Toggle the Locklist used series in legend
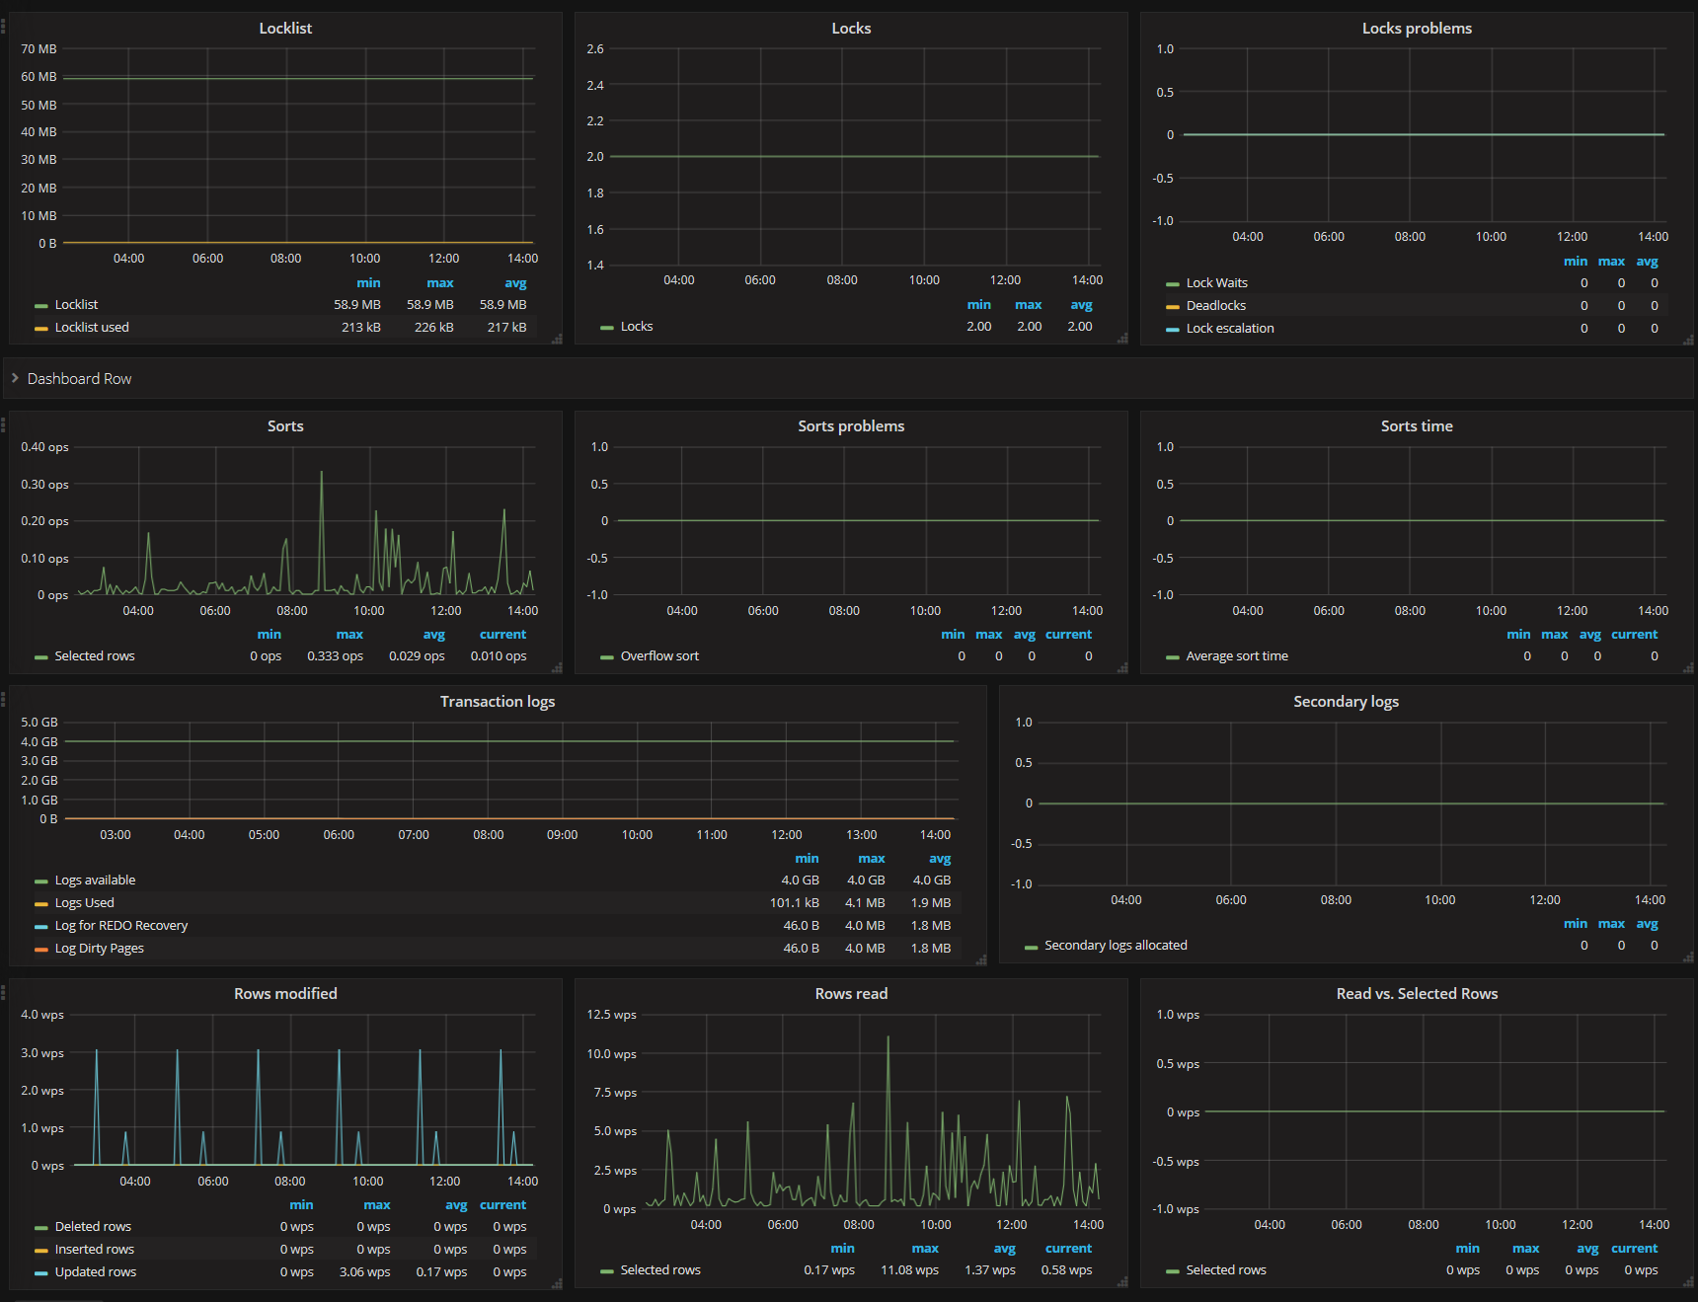Image resolution: width=1698 pixels, height=1302 pixels. (x=92, y=328)
